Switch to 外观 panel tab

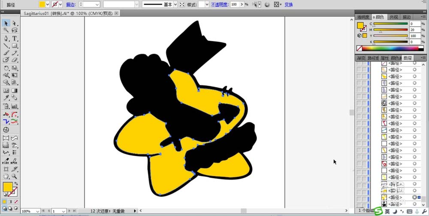pyautogui.click(x=394, y=17)
